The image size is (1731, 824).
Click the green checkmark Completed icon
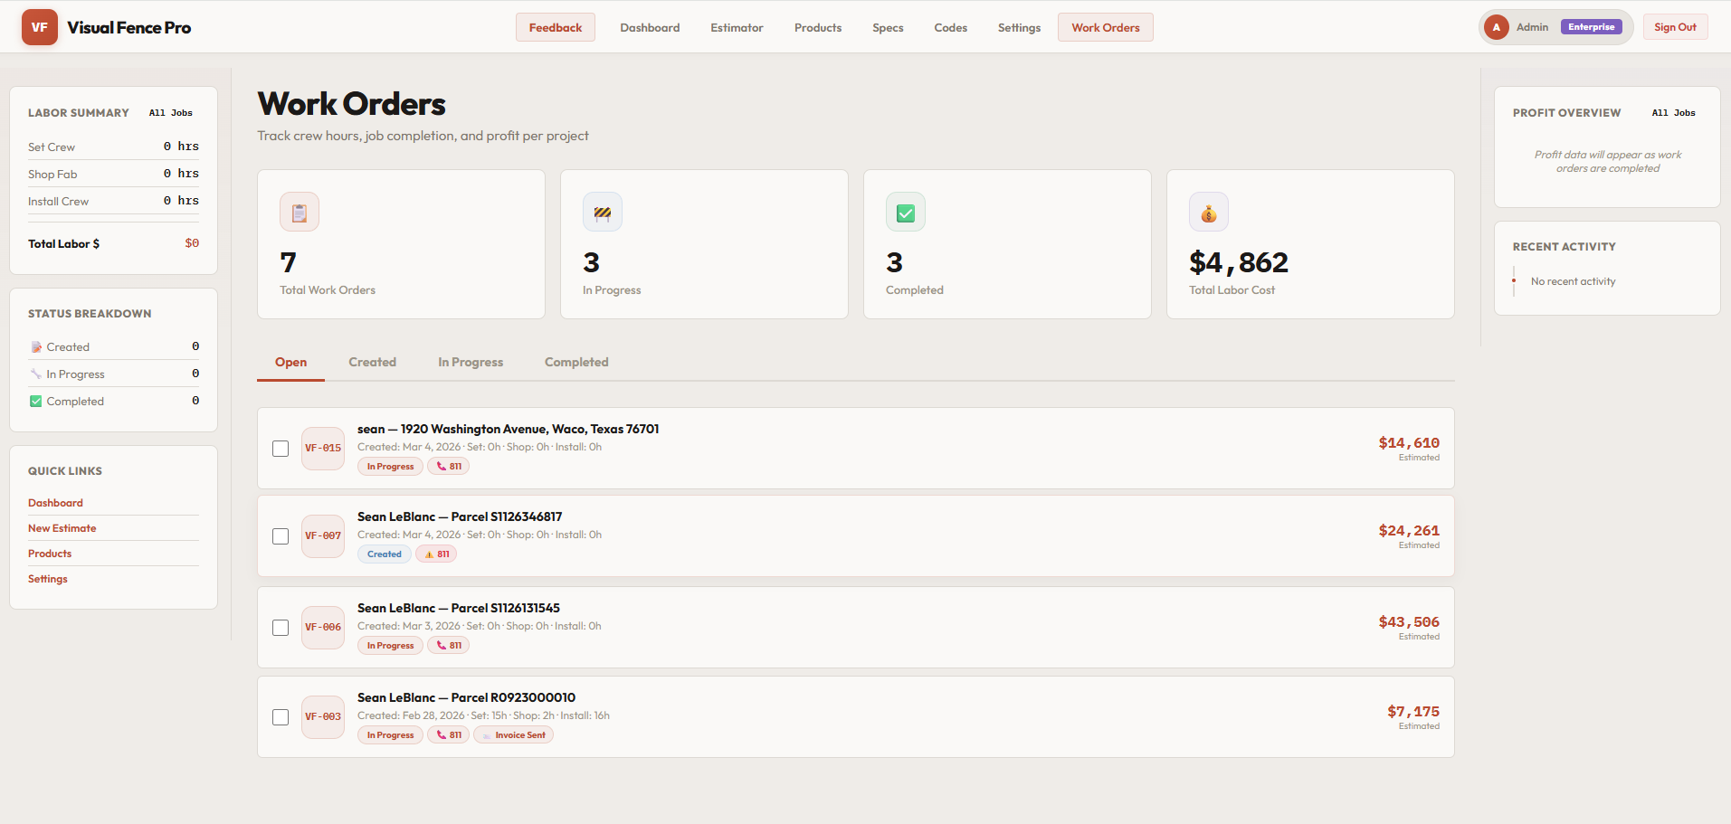tap(906, 213)
